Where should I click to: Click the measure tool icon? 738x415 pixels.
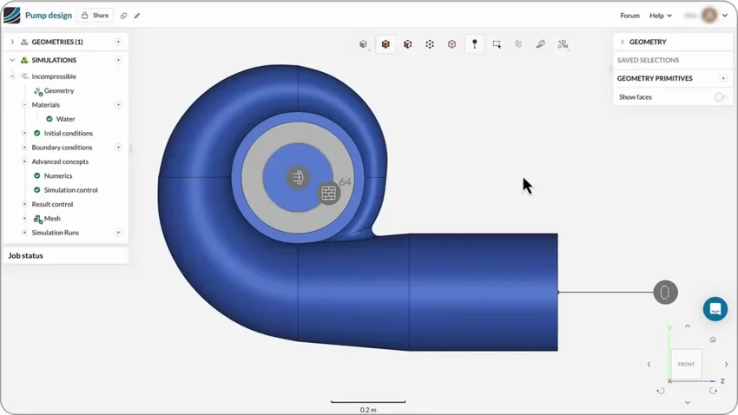coord(540,44)
